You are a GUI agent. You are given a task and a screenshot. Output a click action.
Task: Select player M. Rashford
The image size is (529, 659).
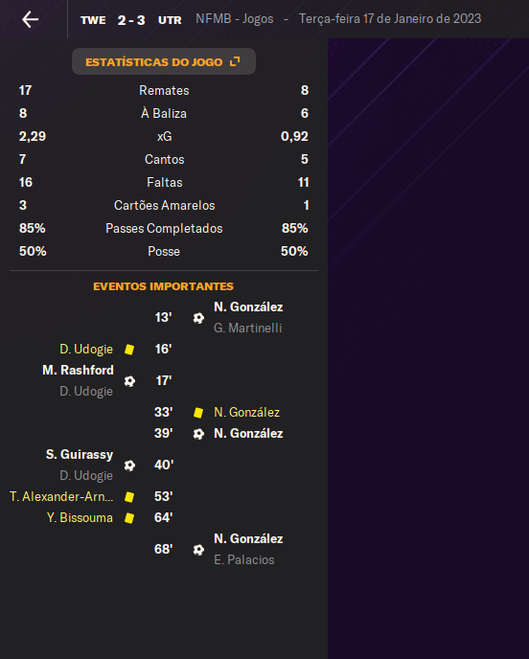pos(79,371)
